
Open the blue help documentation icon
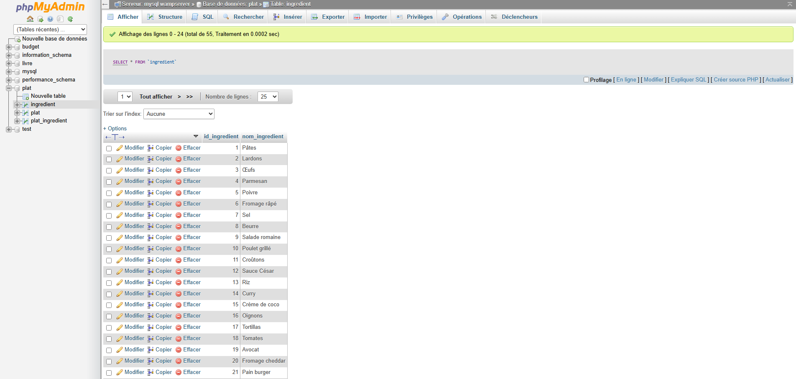[50, 19]
